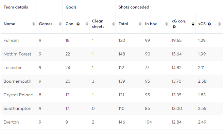The height and width of the screenshot is (130, 223).
Task: Sort by xCS column arrows
Action: [x=220, y=24]
